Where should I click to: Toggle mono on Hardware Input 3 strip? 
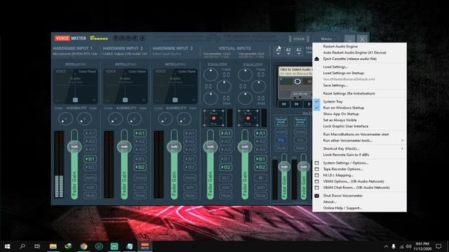click(190, 178)
